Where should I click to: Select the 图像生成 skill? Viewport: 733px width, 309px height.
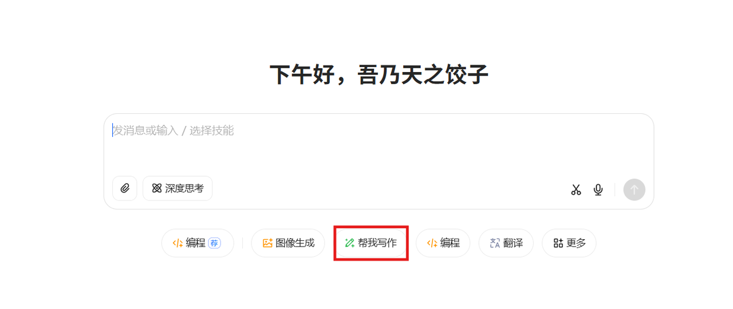click(x=288, y=243)
